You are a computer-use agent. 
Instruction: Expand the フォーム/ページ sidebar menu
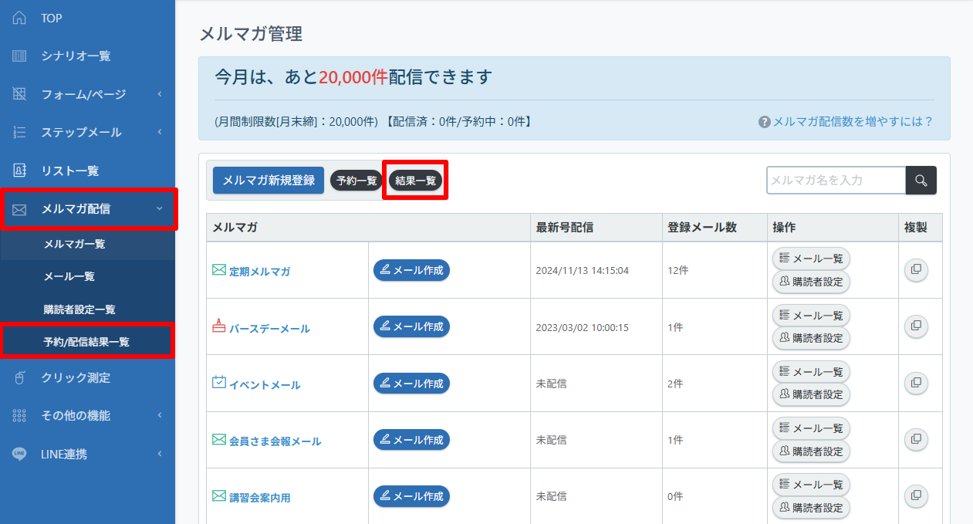coord(83,94)
